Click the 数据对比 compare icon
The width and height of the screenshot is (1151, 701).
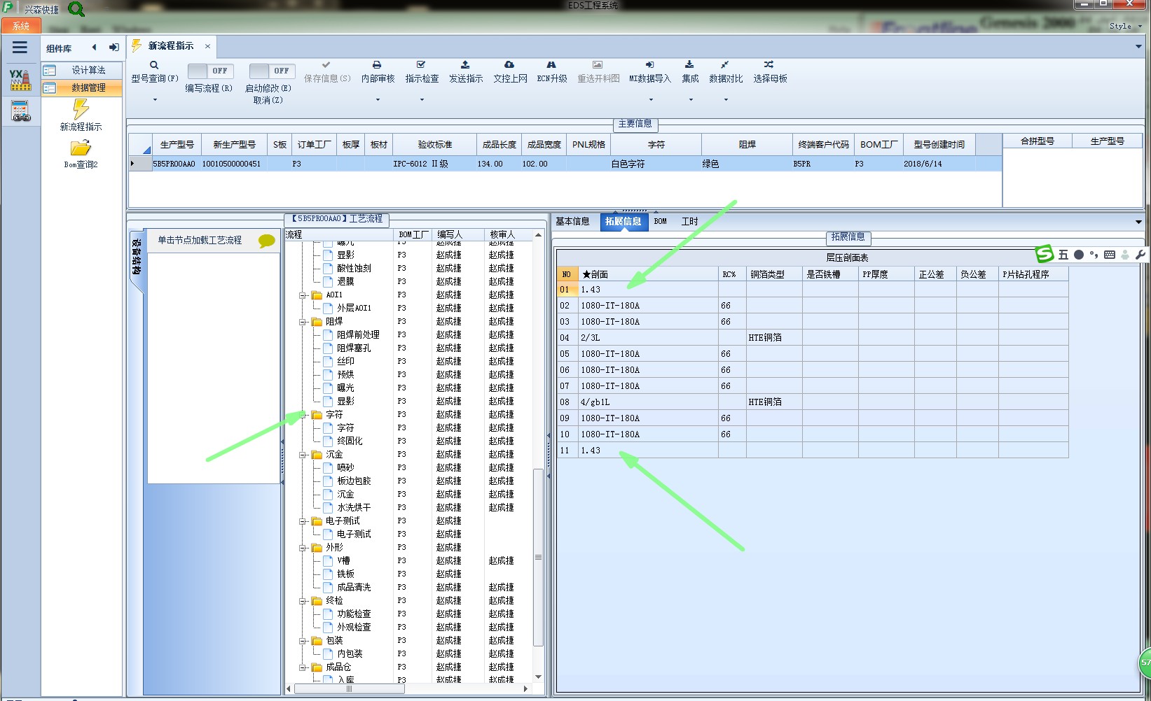pyautogui.click(x=725, y=65)
